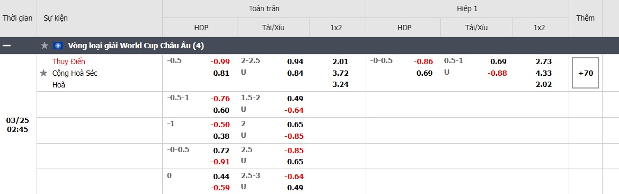Viewport: 619px width, 194px height.
Task: Choose full-time draw odds 3.24
Action: tap(340, 84)
